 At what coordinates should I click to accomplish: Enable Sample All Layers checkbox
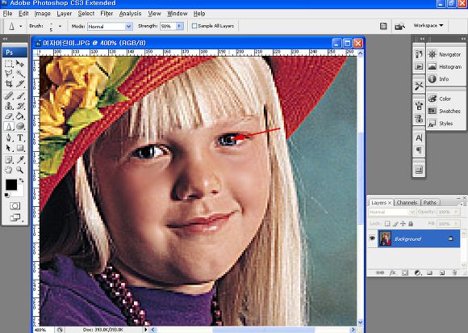(194, 26)
